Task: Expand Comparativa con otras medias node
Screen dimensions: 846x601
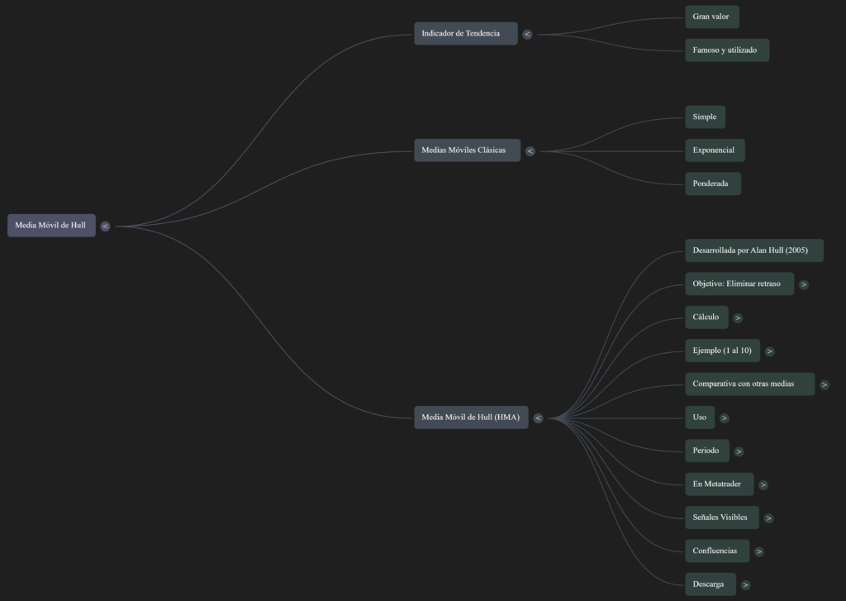Action: (824, 384)
